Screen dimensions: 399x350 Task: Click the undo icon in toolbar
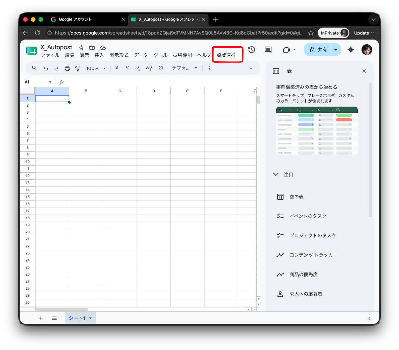click(46, 68)
